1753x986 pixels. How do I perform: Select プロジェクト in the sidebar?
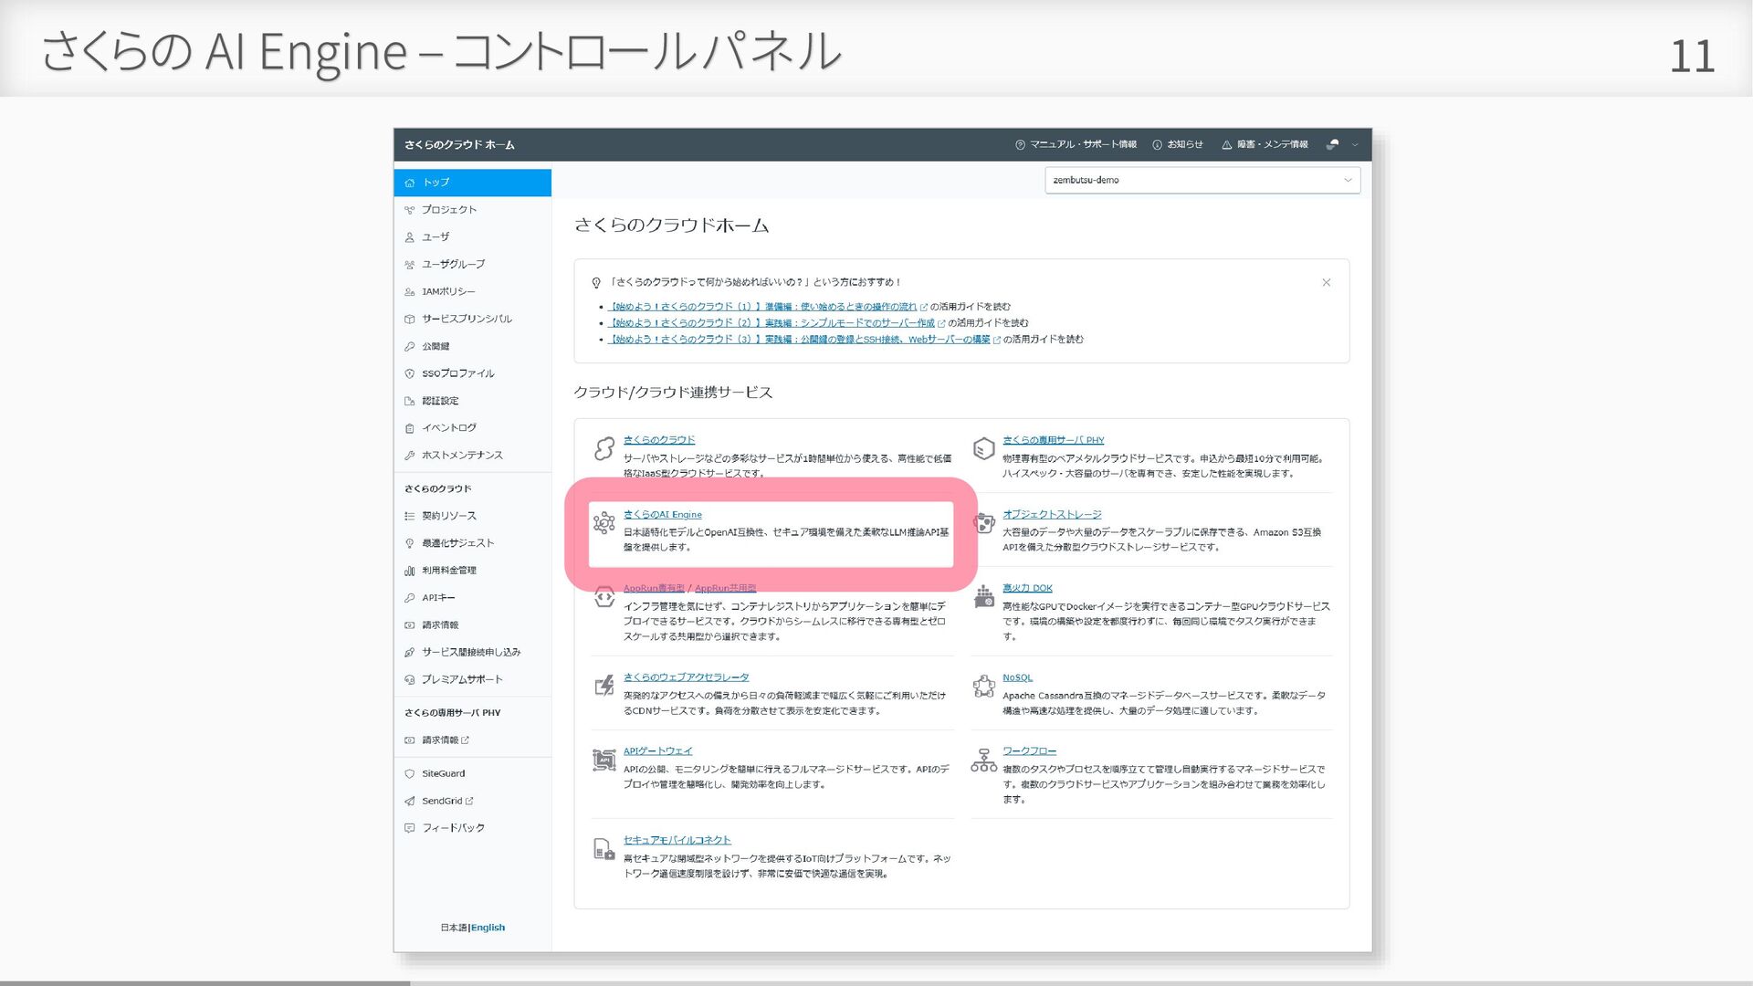[448, 209]
